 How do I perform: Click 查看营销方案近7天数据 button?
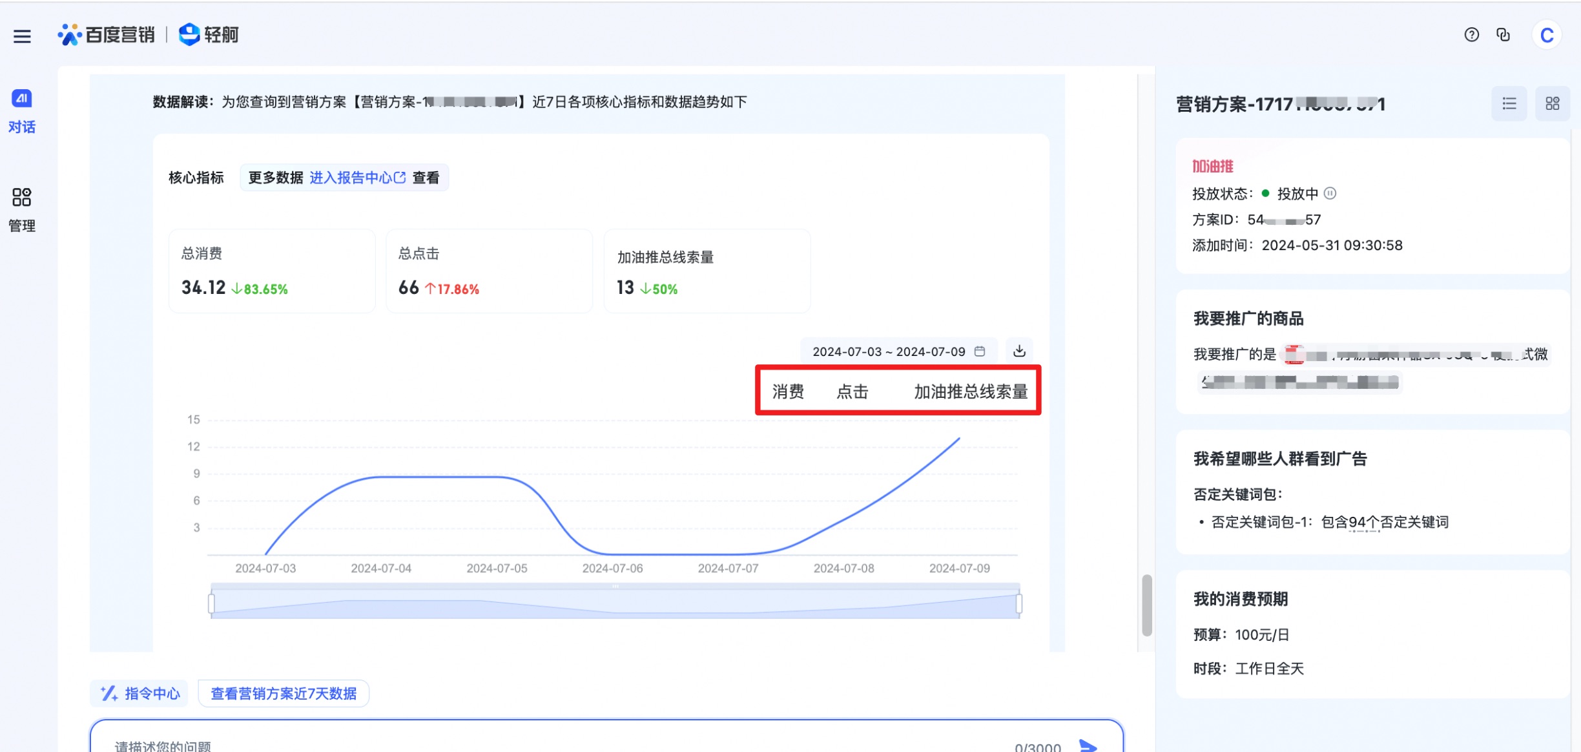(284, 693)
